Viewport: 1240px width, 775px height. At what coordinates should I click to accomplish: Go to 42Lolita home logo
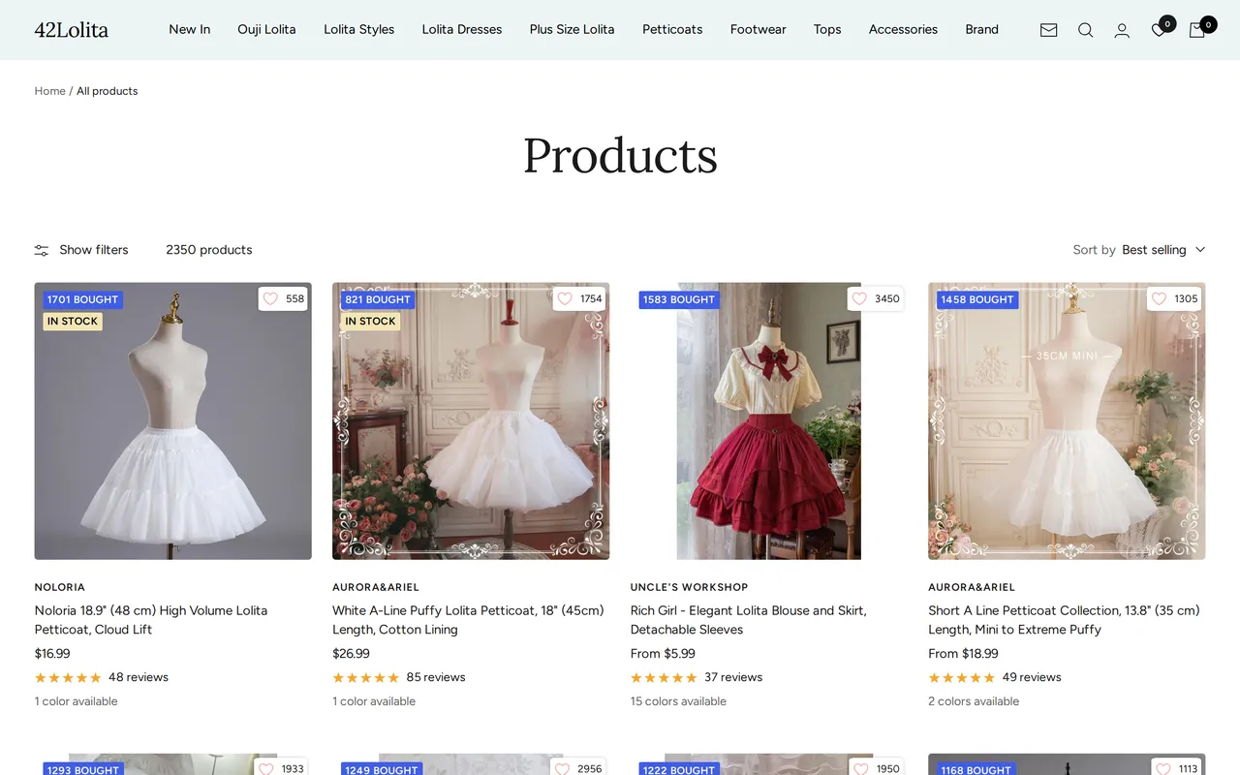click(72, 30)
